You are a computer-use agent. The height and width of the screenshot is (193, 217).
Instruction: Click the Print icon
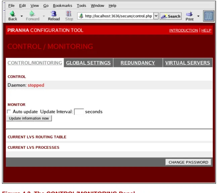coord(189,14)
